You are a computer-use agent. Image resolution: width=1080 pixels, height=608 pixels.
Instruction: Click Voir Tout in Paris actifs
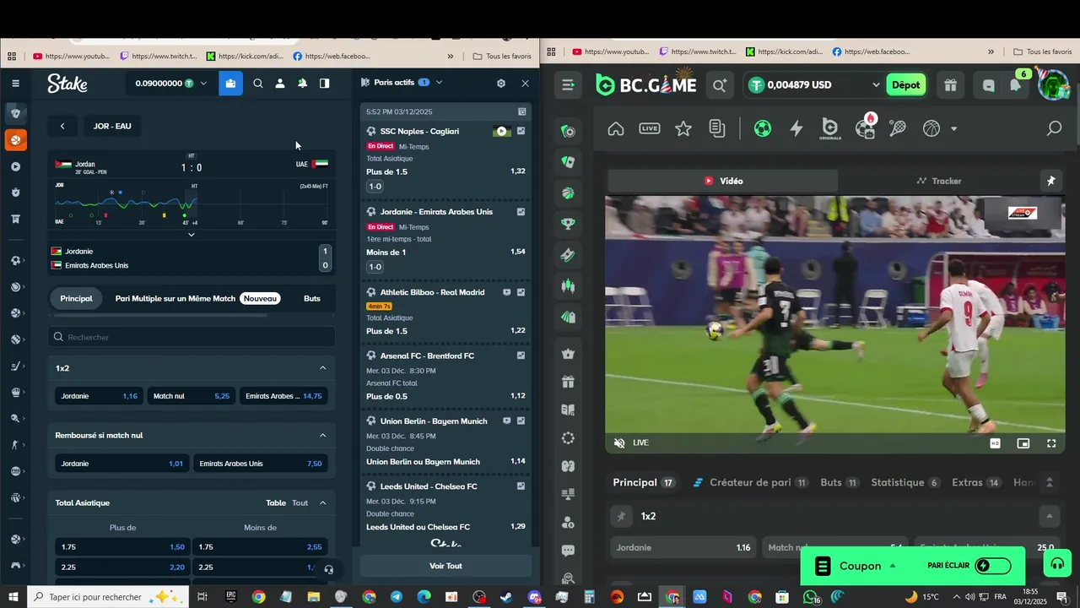tap(445, 566)
